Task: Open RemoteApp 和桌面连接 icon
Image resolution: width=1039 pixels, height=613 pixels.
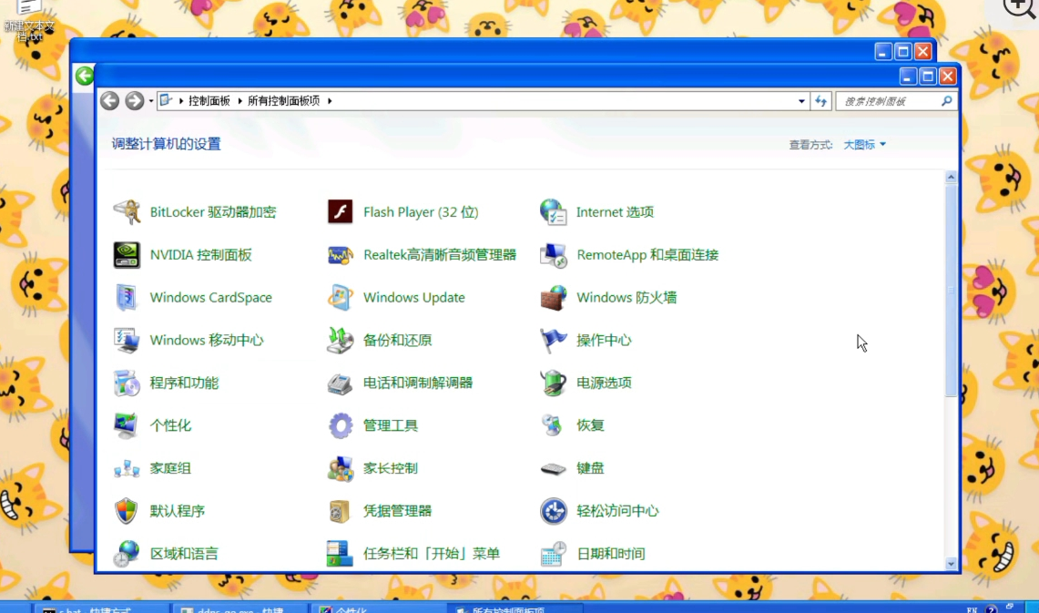Action: point(554,255)
